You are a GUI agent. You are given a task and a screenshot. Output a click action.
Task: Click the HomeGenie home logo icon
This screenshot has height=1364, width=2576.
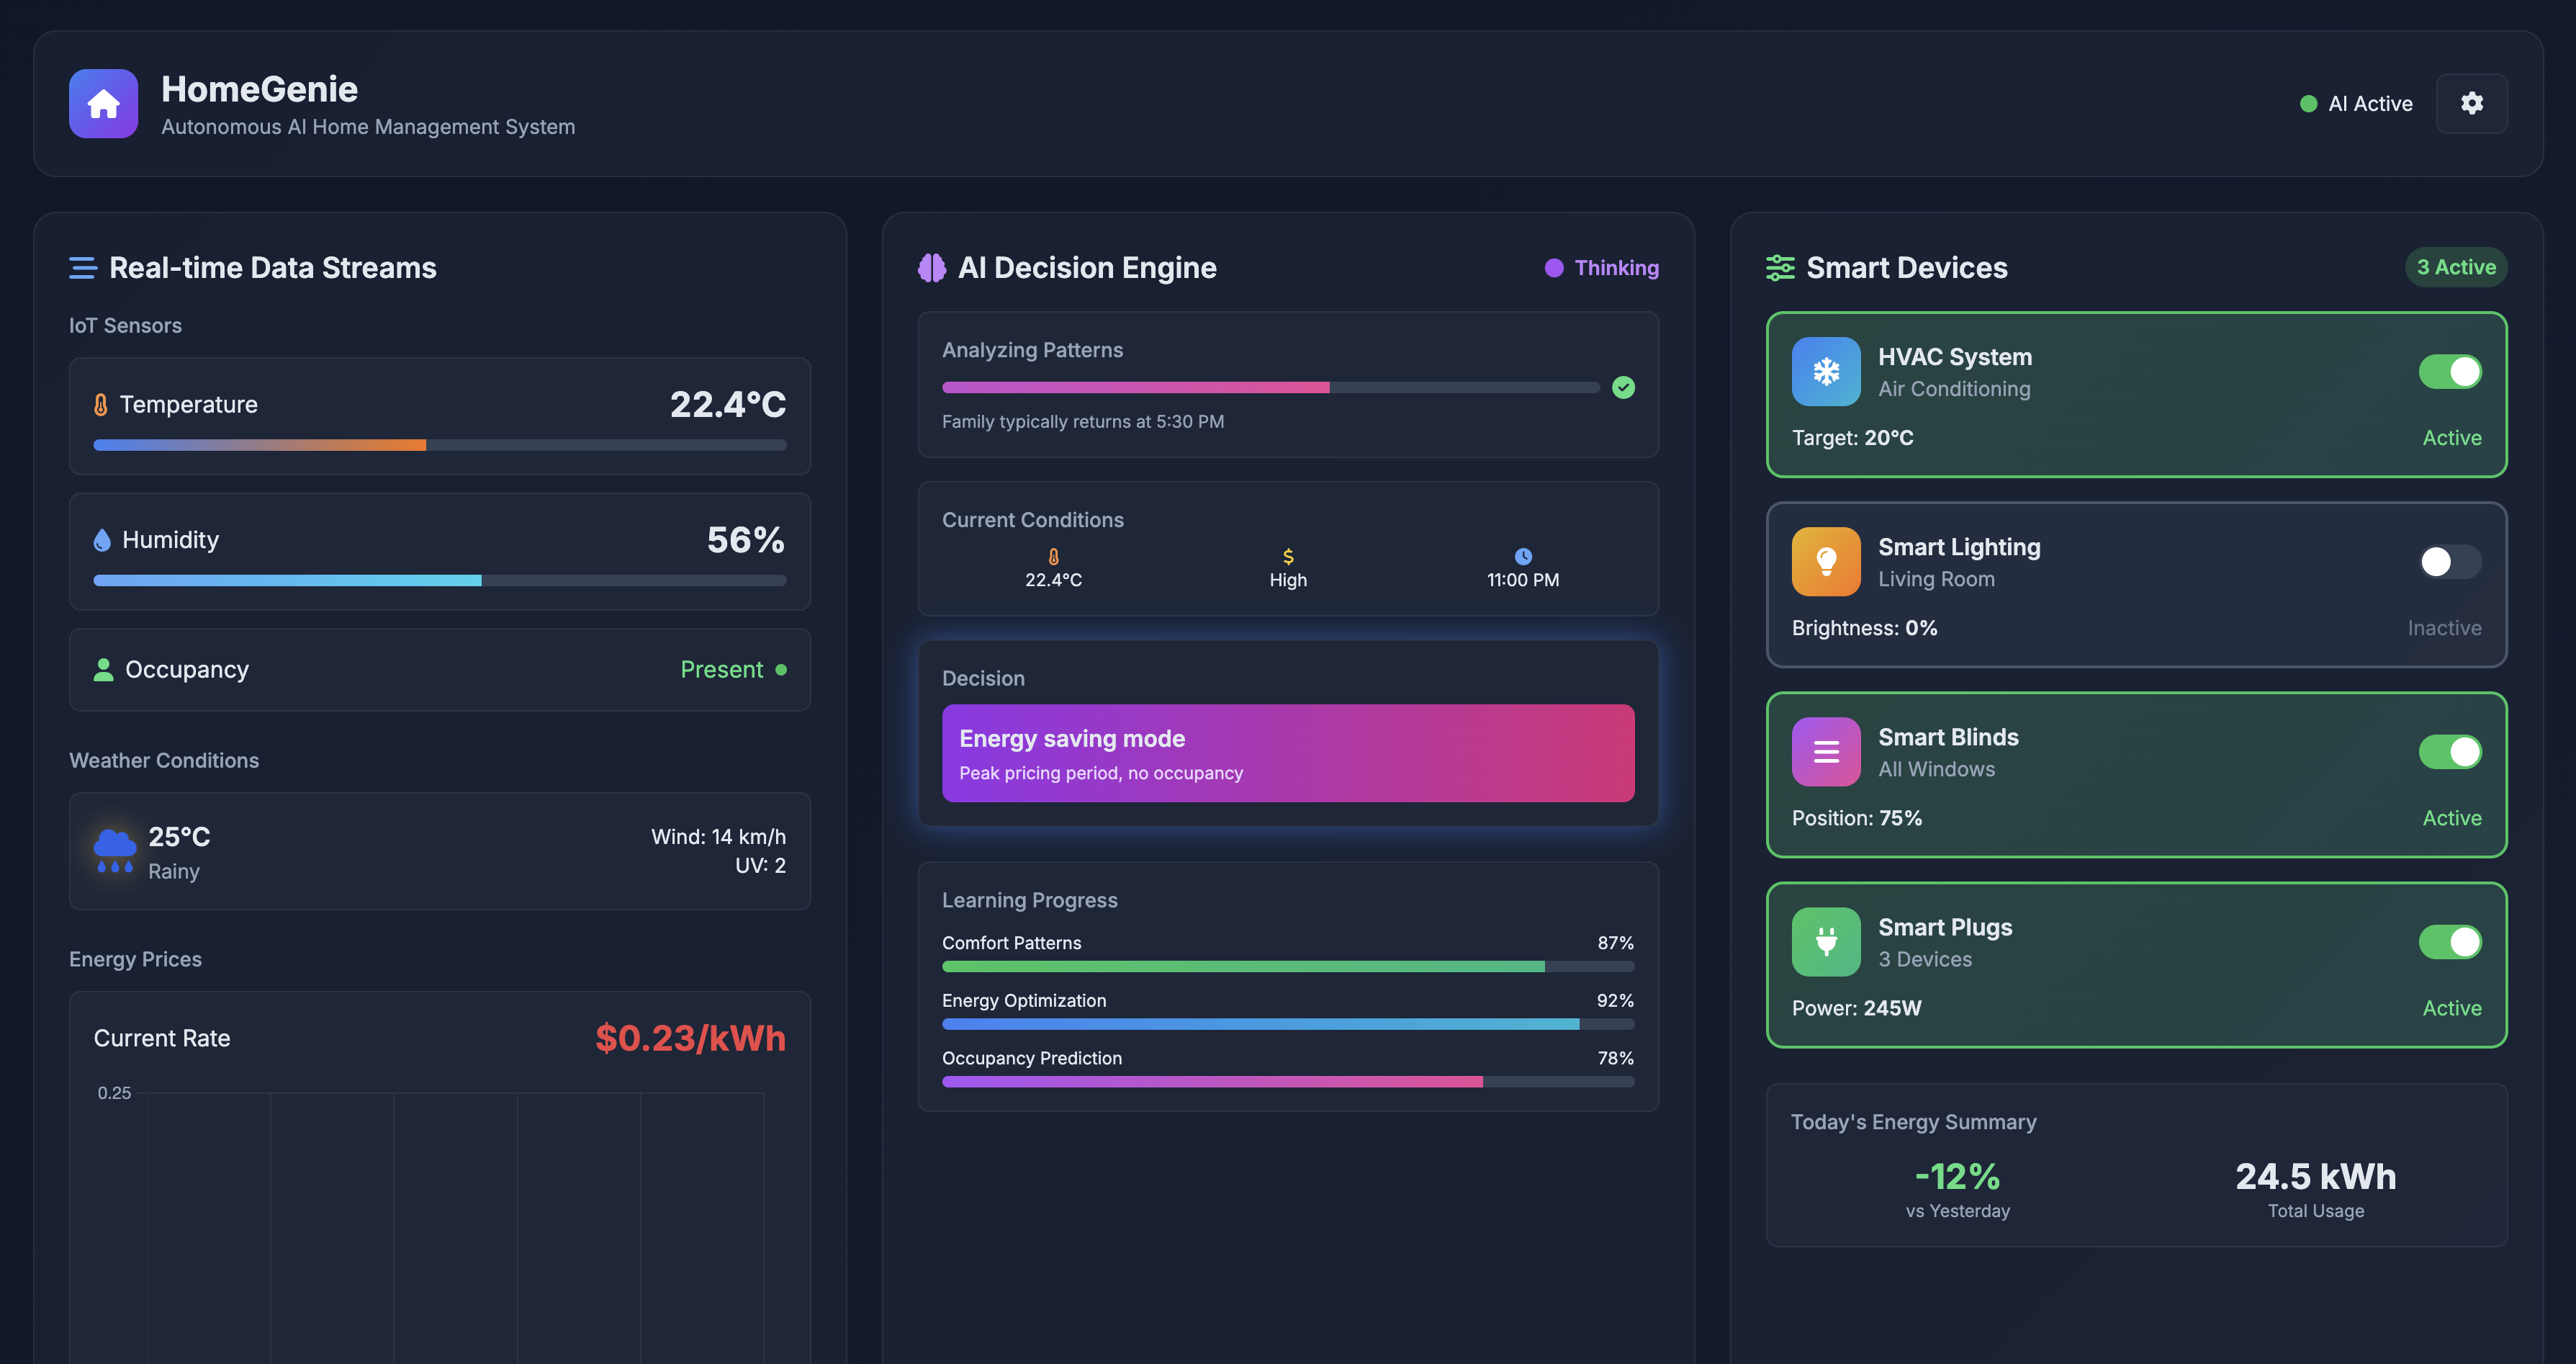[103, 103]
